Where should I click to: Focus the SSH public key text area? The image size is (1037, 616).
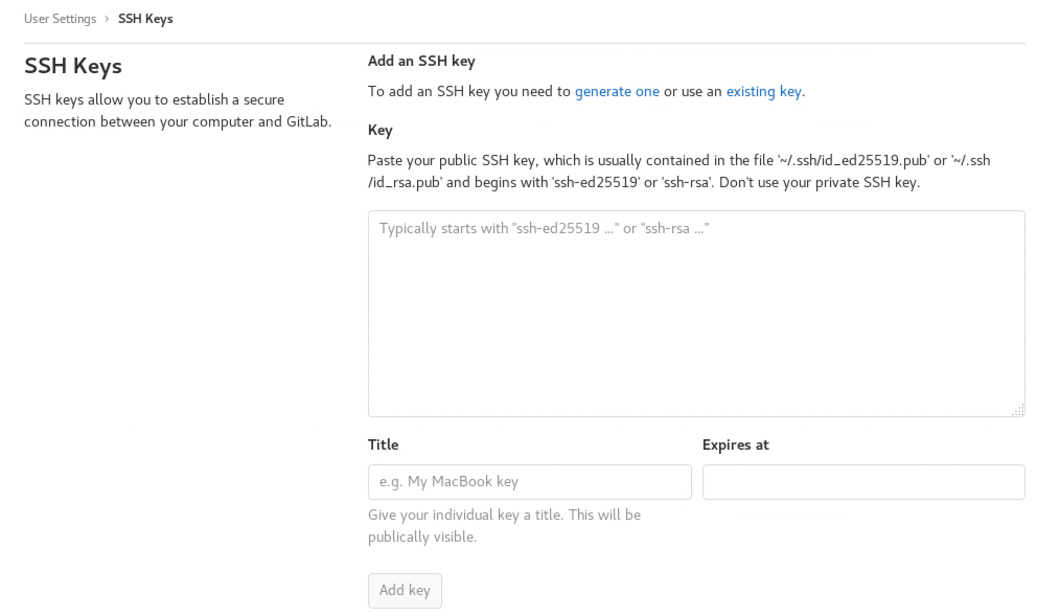696,314
